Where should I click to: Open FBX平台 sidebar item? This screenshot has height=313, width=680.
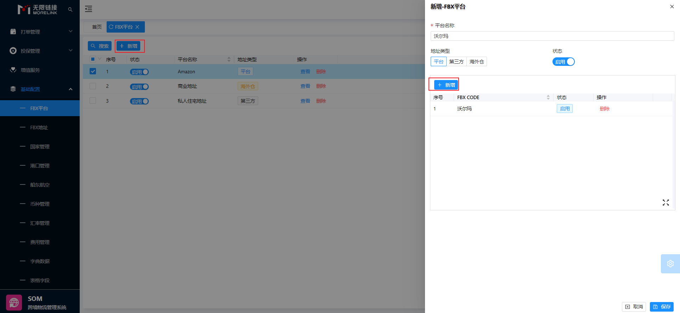tap(40, 108)
